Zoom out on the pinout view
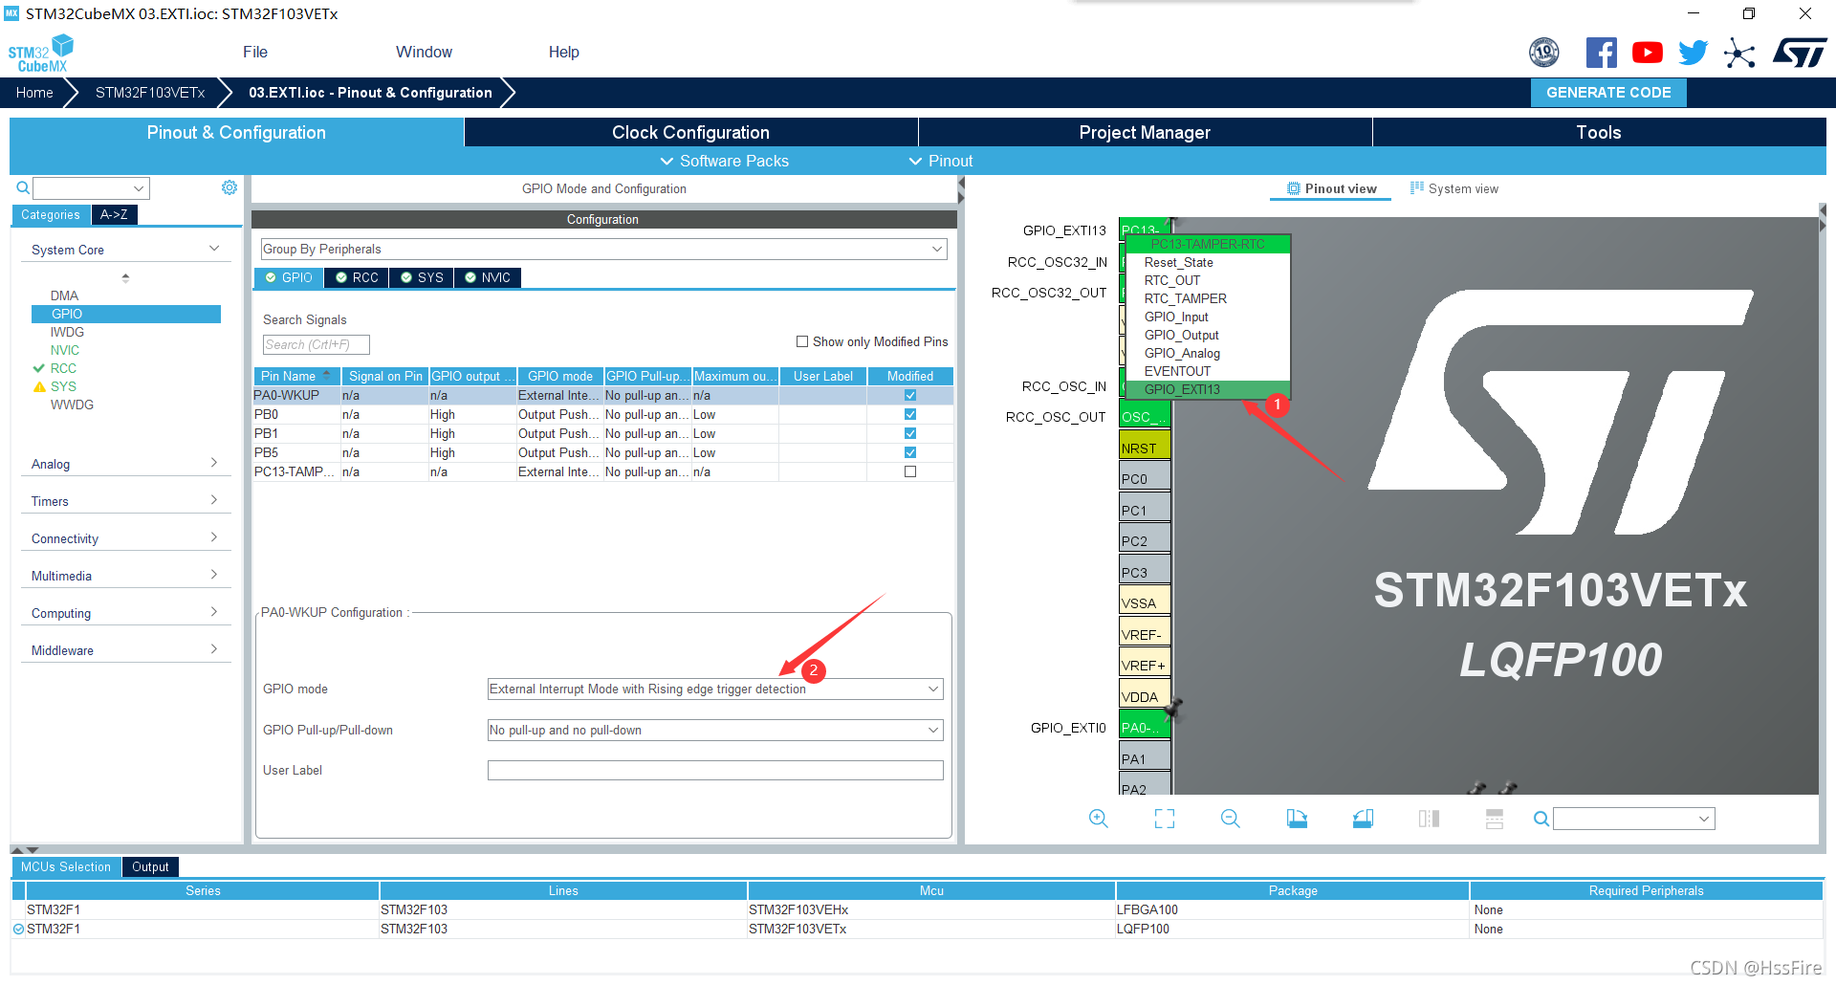Viewport: 1836px width, 985px height. click(x=1231, y=819)
